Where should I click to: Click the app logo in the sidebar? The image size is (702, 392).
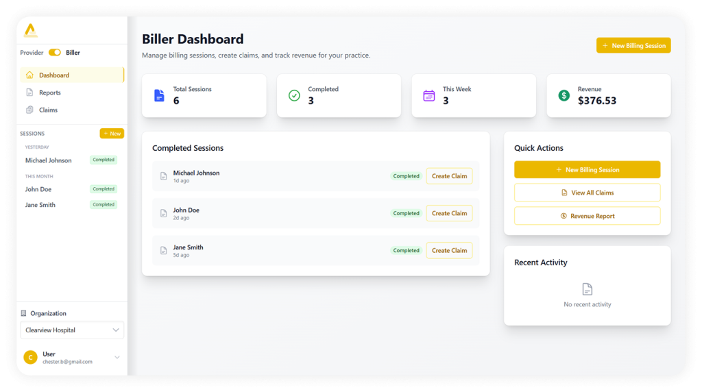(x=31, y=31)
